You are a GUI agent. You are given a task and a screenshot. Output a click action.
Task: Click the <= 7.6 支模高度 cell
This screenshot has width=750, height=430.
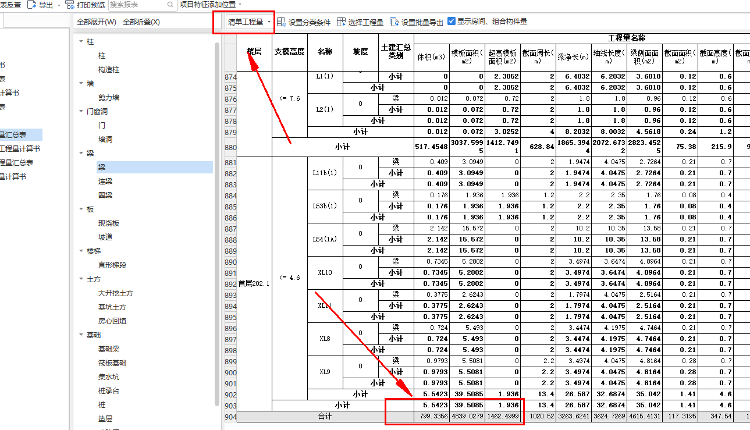[x=289, y=98]
